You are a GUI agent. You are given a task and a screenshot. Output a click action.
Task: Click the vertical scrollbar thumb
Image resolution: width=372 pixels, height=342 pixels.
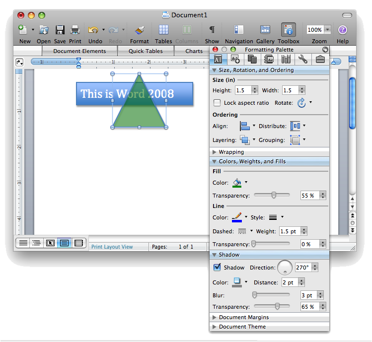352,103
